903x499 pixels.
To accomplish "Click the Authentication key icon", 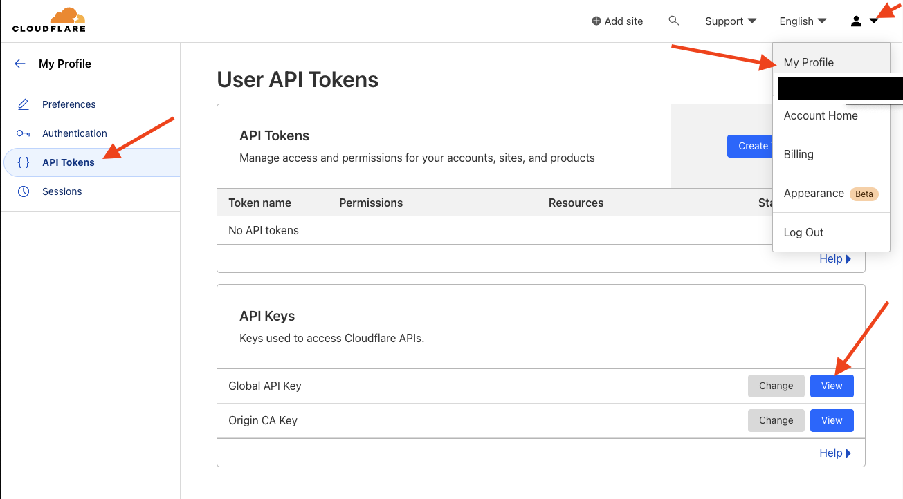I will pyautogui.click(x=24, y=133).
